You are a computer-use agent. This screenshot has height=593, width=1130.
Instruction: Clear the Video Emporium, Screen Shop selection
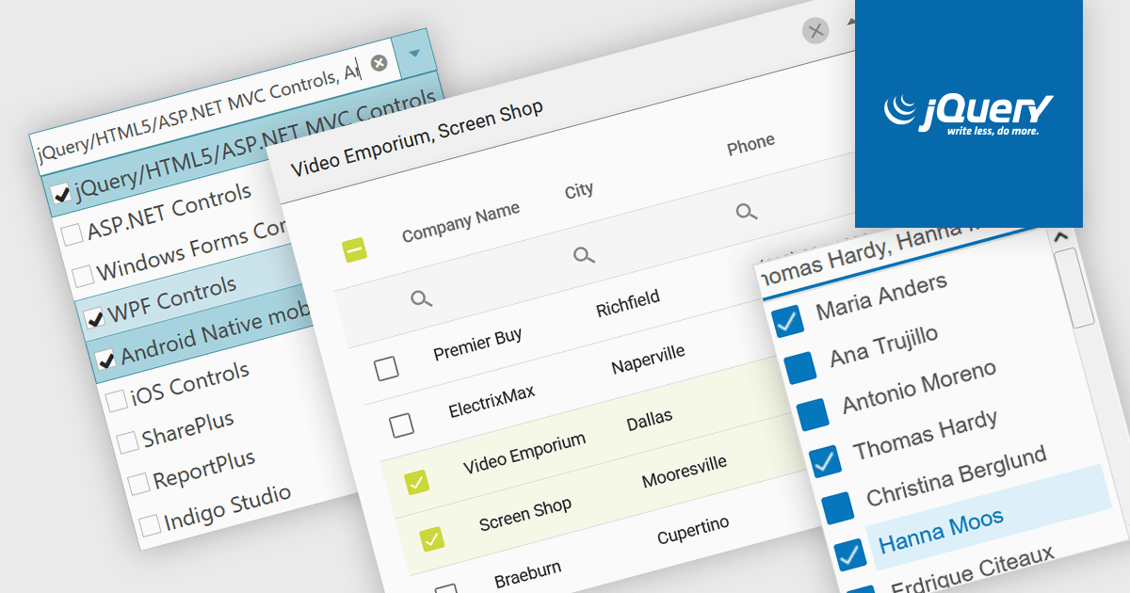815,31
